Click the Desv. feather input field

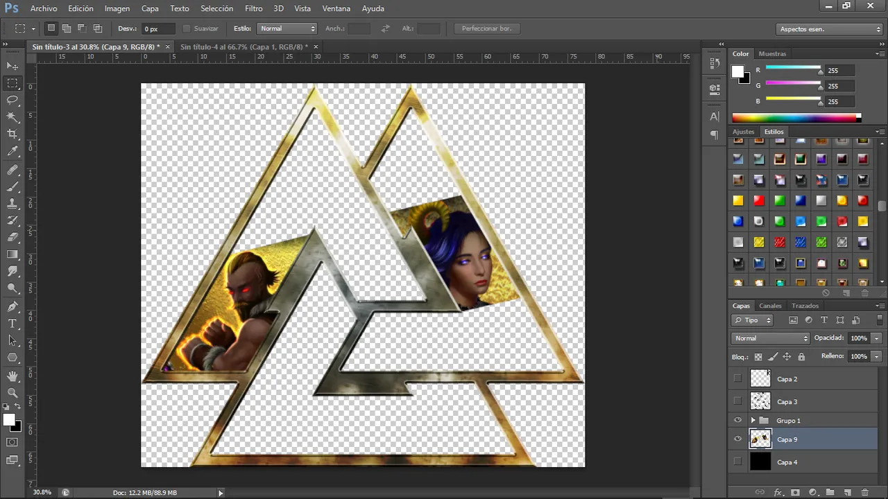[x=158, y=28]
